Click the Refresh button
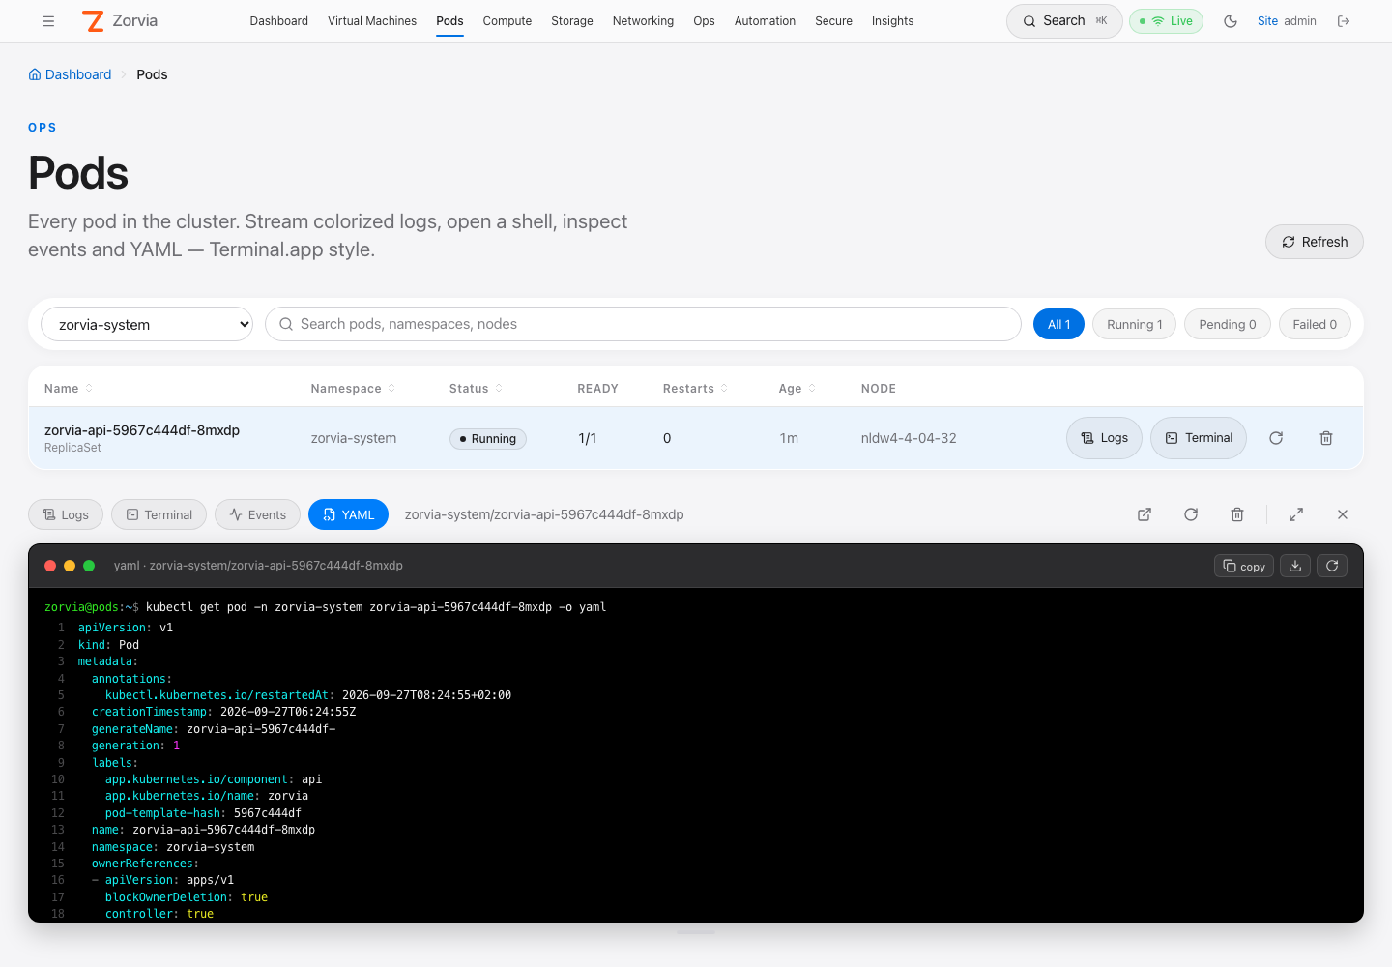 coord(1315,242)
